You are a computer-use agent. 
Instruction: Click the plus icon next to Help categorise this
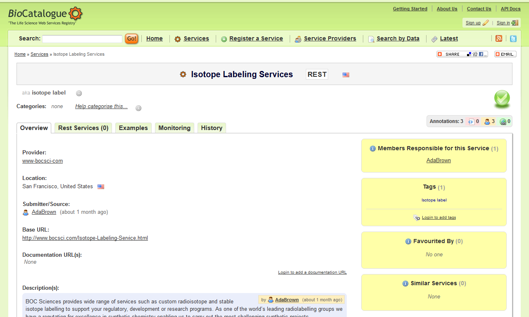(x=138, y=108)
